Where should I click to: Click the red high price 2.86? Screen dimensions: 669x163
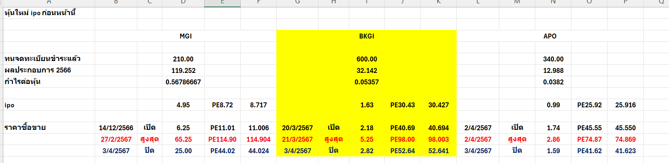[x=553, y=139]
